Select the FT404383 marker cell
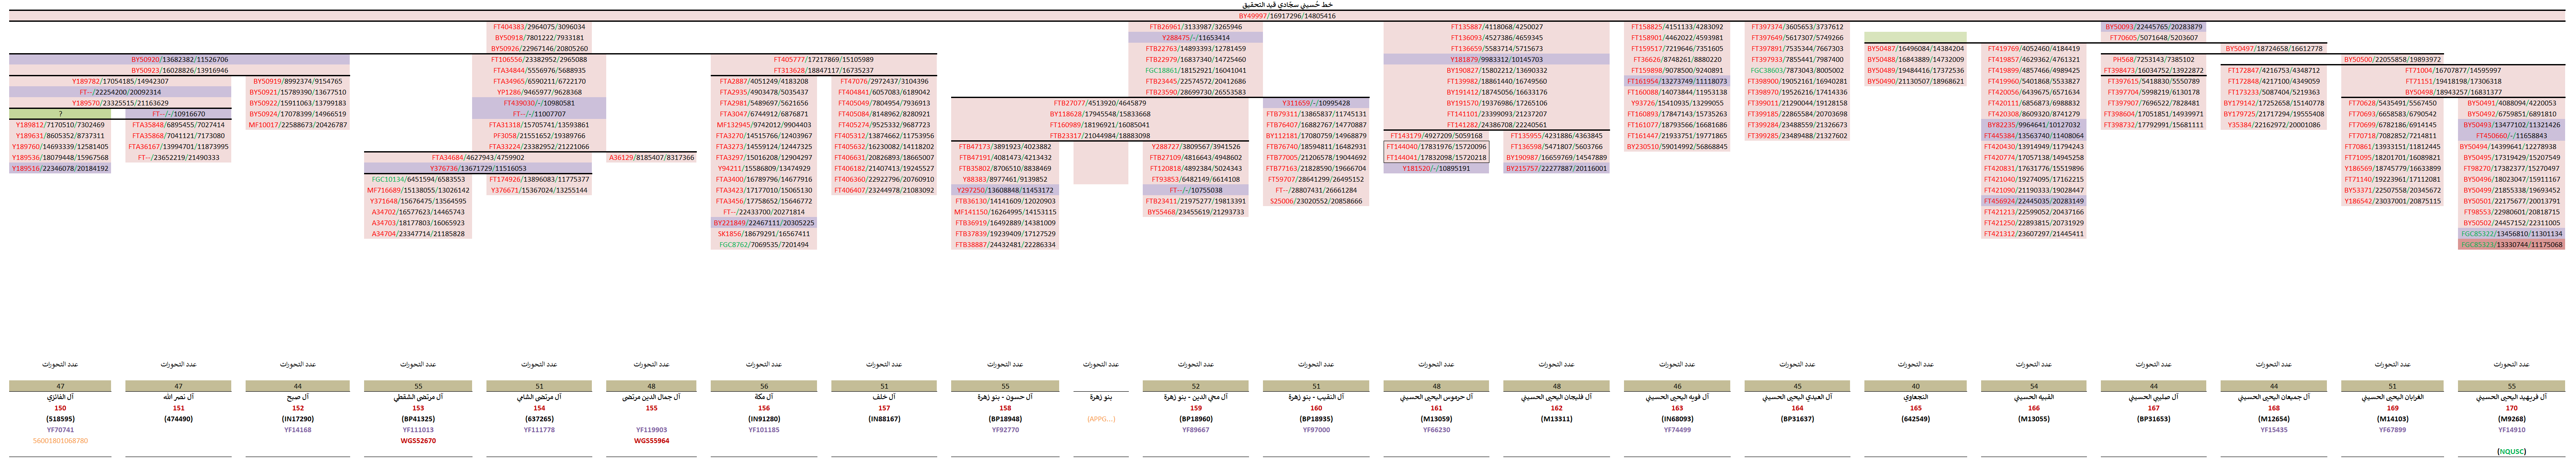Image resolution: width=2576 pixels, height=464 pixels. [x=539, y=27]
